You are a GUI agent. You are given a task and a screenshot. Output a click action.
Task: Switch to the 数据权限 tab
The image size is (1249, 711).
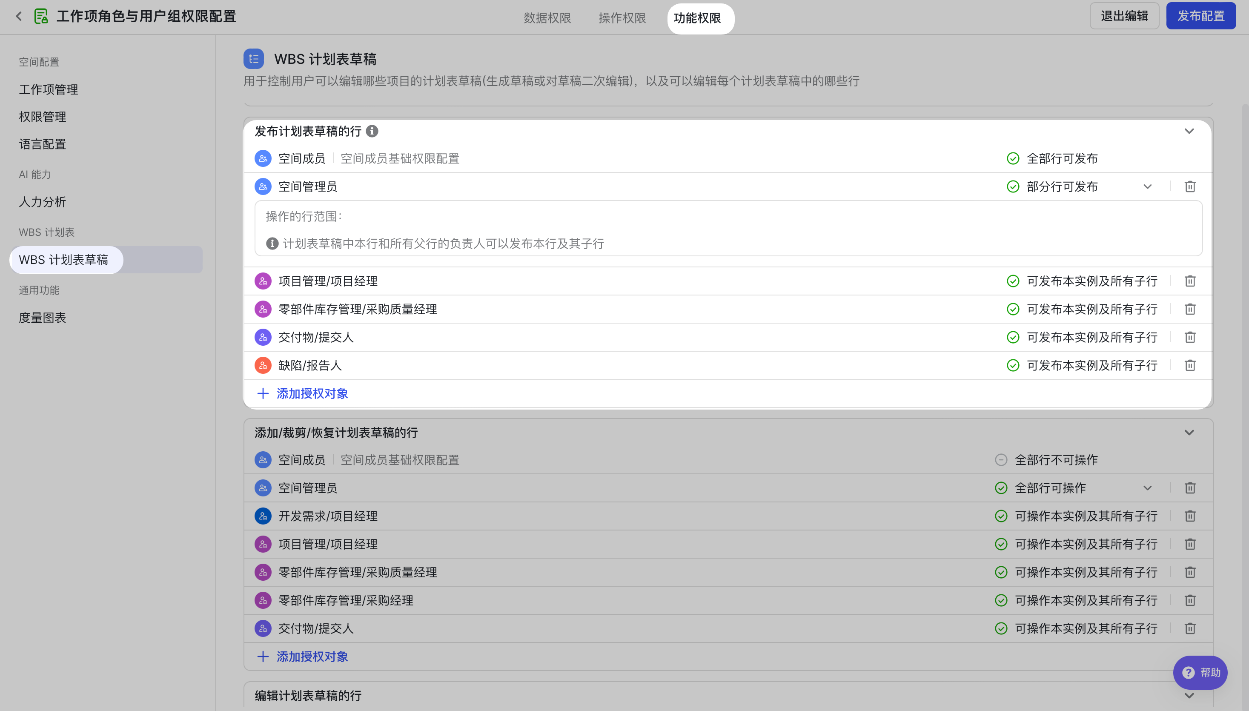point(547,18)
